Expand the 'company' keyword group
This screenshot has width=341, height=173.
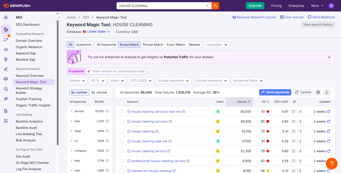tap(71, 151)
